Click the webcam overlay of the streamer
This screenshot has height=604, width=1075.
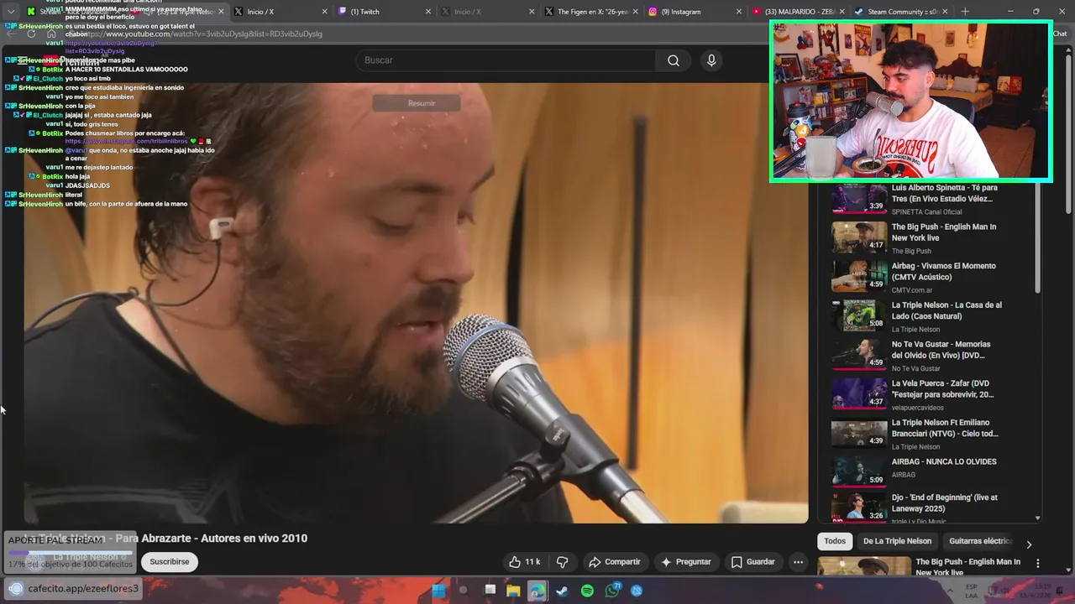point(910,101)
